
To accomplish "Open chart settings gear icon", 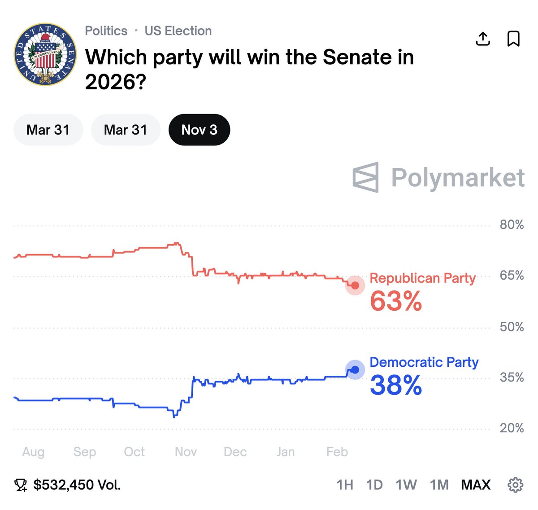I will (515, 485).
